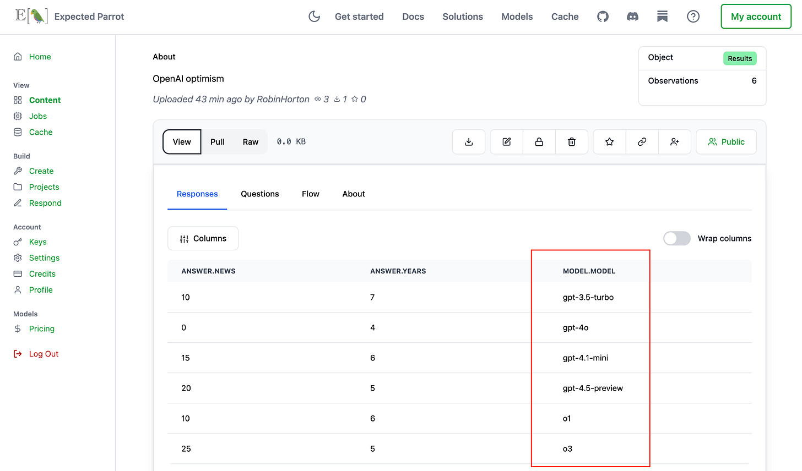The height and width of the screenshot is (471, 802).
Task: Open Docs in top navigation
Action: [413, 17]
